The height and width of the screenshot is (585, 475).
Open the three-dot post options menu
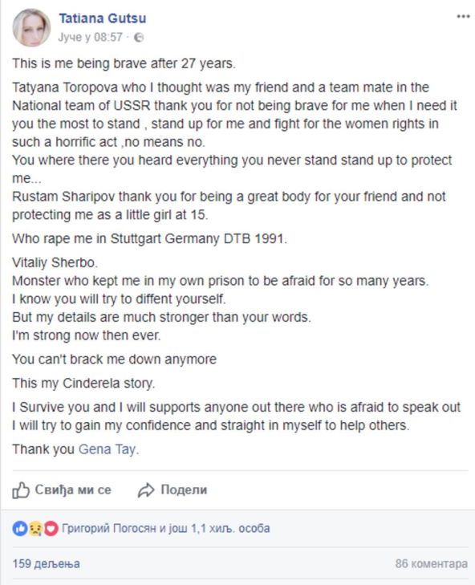[x=463, y=16]
